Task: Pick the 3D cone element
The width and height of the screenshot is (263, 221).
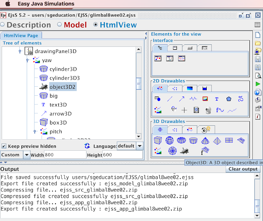Action: 205,140
